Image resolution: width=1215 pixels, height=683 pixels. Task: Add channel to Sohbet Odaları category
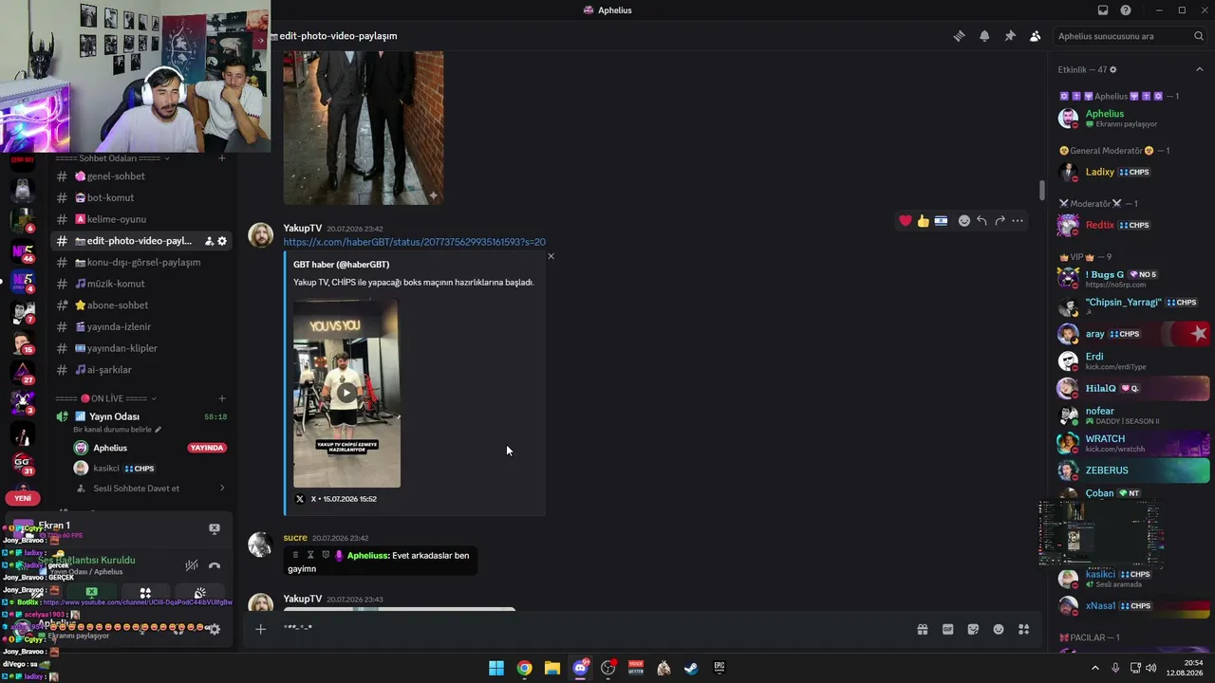(x=222, y=158)
